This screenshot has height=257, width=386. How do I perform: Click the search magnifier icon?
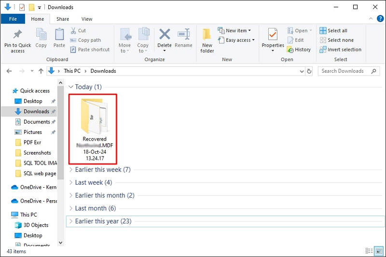tap(373, 71)
